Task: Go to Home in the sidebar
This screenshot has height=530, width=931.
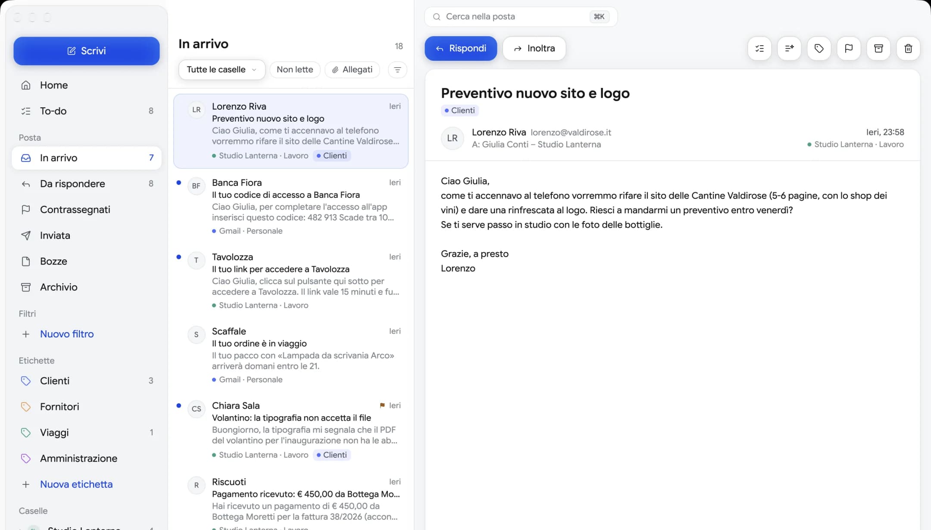Action: (86, 85)
